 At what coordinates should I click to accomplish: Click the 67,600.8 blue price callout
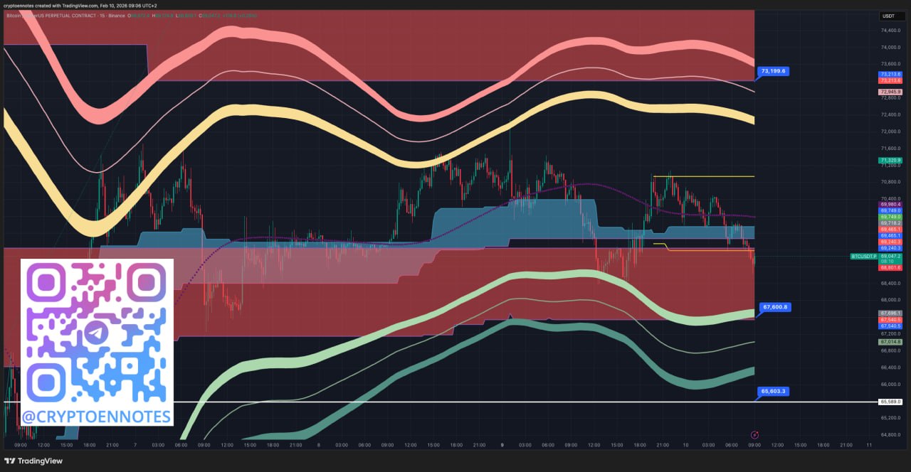(775, 307)
